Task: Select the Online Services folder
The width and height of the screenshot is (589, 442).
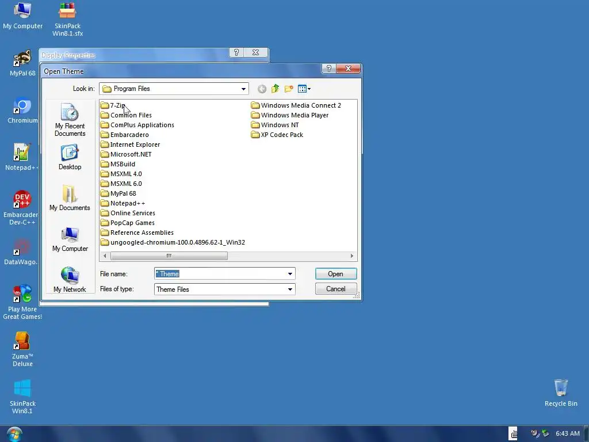Action: pyautogui.click(x=128, y=213)
